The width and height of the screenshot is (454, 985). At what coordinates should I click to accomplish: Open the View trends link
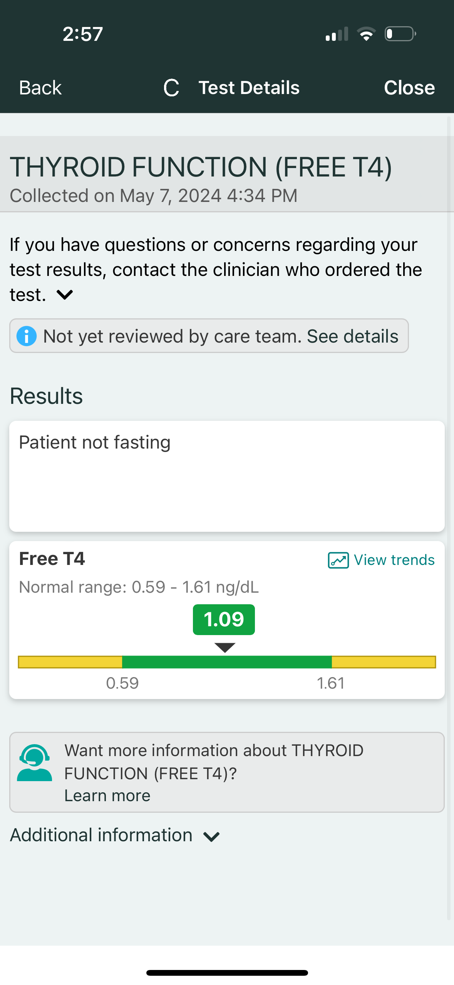click(x=394, y=560)
